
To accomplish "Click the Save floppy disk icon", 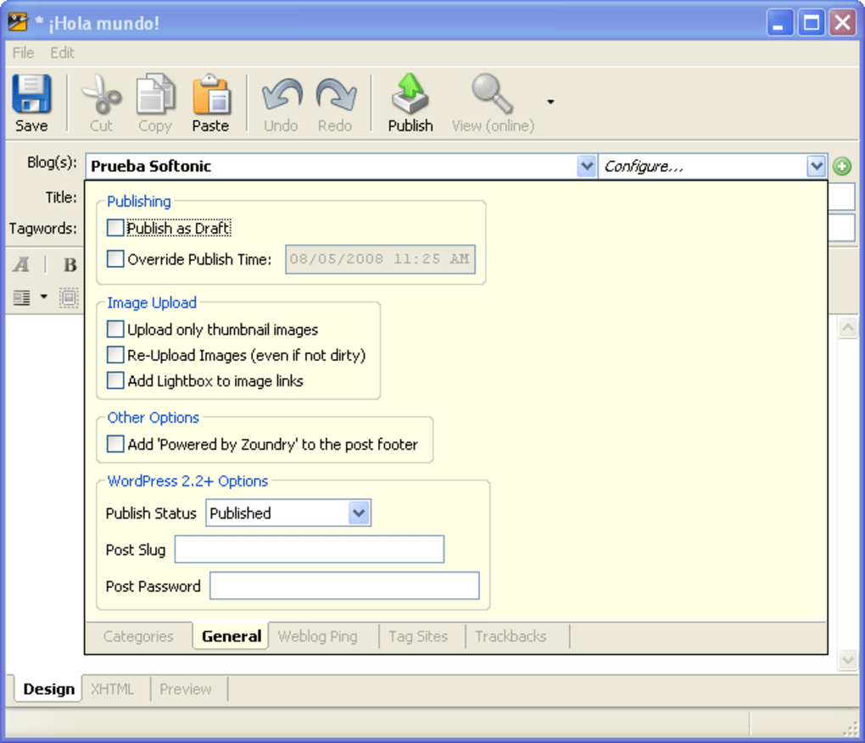I will (x=31, y=95).
